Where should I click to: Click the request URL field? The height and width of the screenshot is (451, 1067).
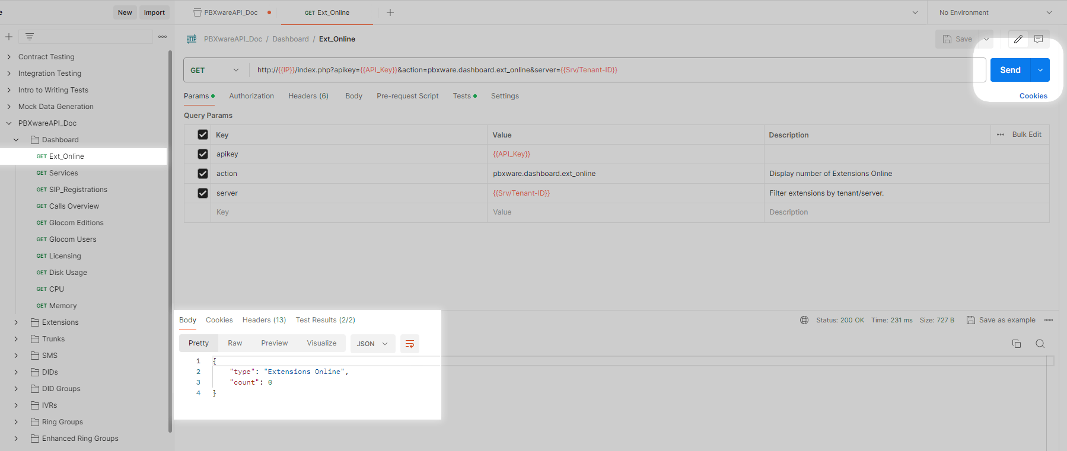pos(617,70)
